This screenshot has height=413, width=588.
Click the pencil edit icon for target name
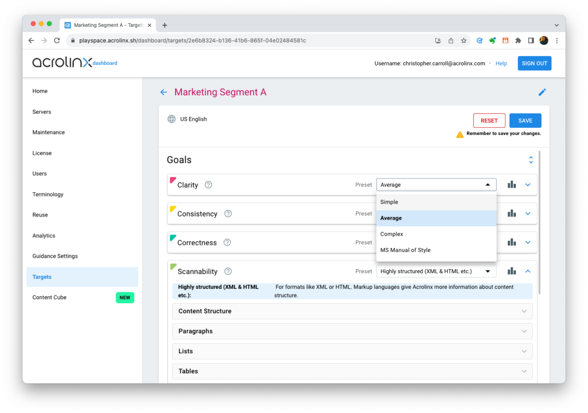[x=542, y=92]
